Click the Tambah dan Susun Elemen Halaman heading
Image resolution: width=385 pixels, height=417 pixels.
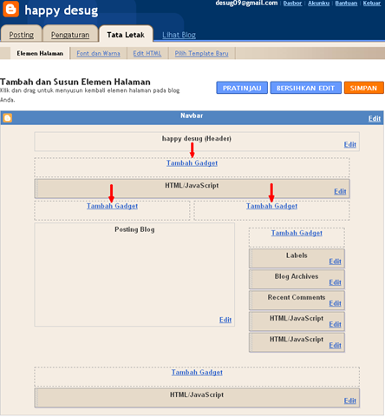[75, 82]
